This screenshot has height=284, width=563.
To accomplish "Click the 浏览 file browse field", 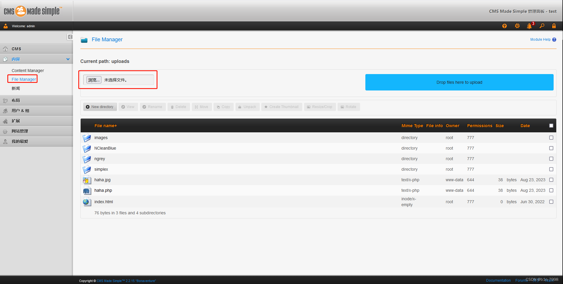I will 93,80.
